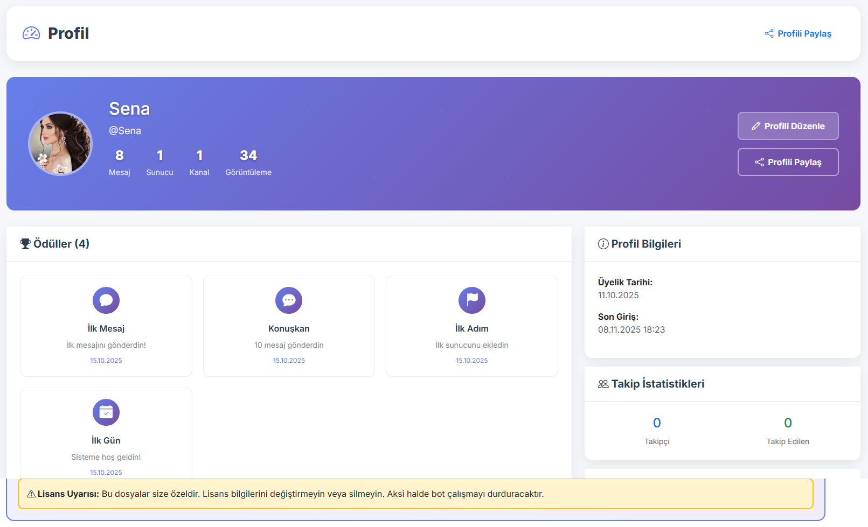Click the Profili Paylaş link in header
The height and width of the screenshot is (527, 868).
798,33
